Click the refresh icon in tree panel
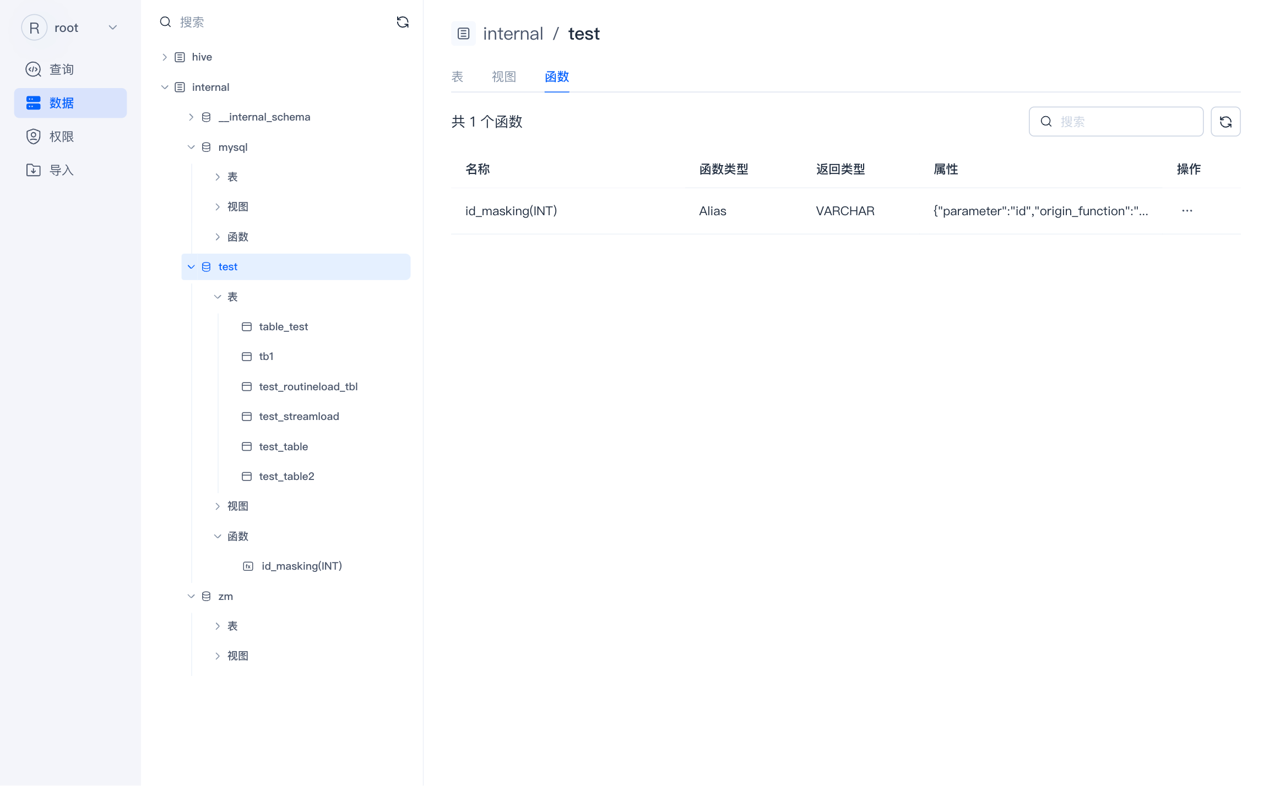The height and width of the screenshot is (786, 1269). tap(403, 22)
